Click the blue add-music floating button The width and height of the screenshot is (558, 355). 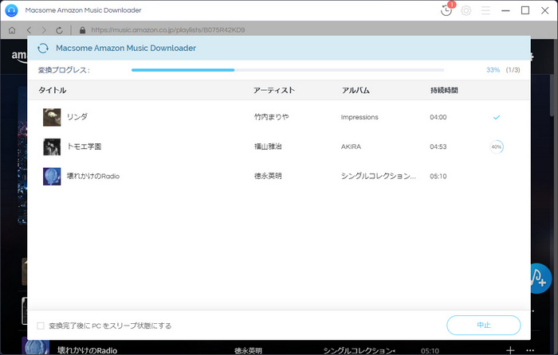(538, 279)
